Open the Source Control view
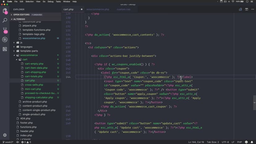Screen dimensions: 256x144 pos(5,30)
